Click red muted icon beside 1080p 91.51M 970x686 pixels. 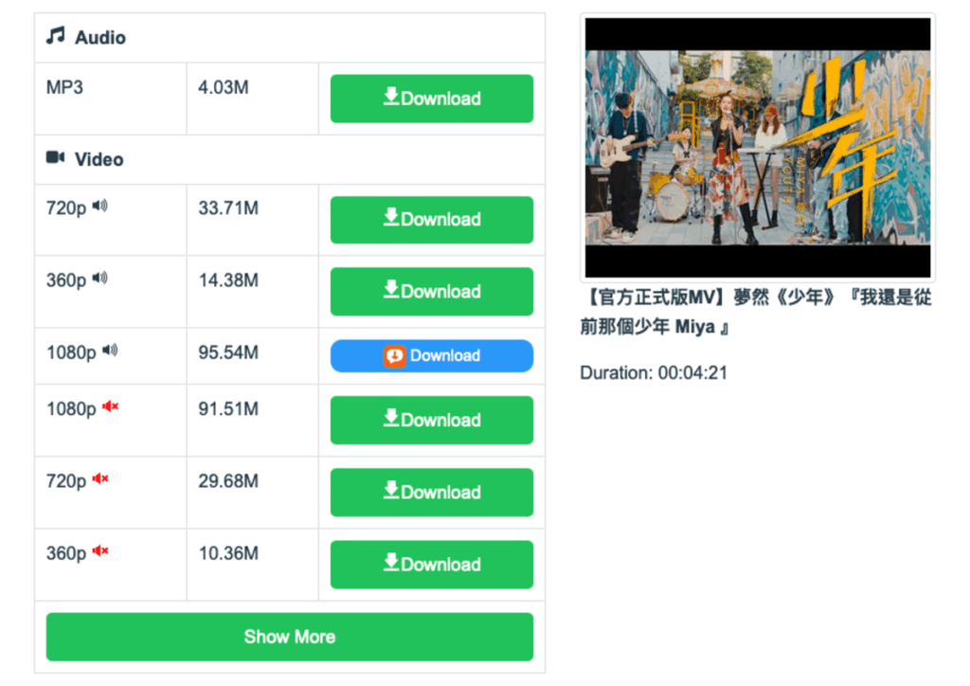[110, 406]
